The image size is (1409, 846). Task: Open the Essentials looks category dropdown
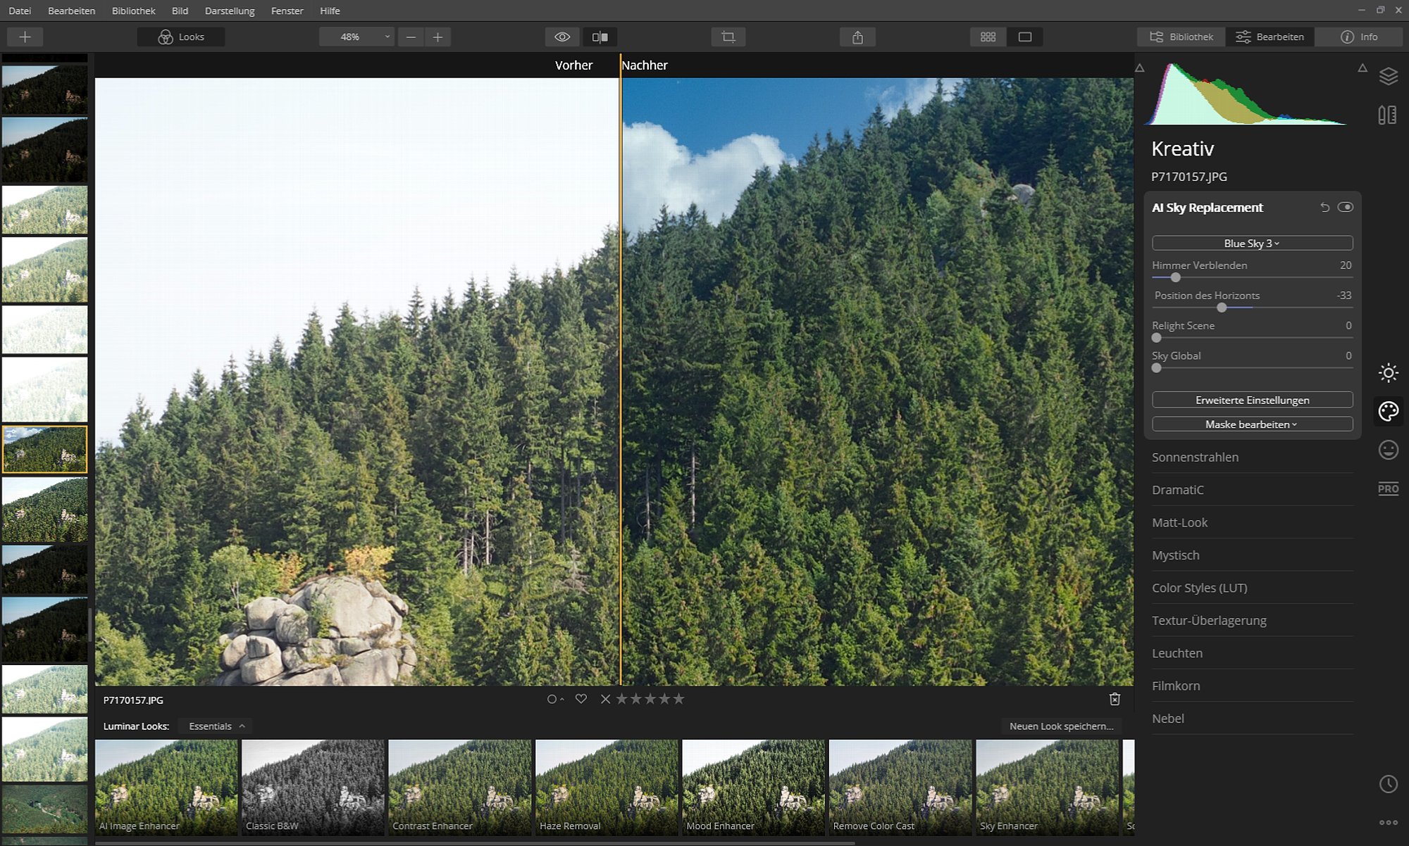point(216,726)
